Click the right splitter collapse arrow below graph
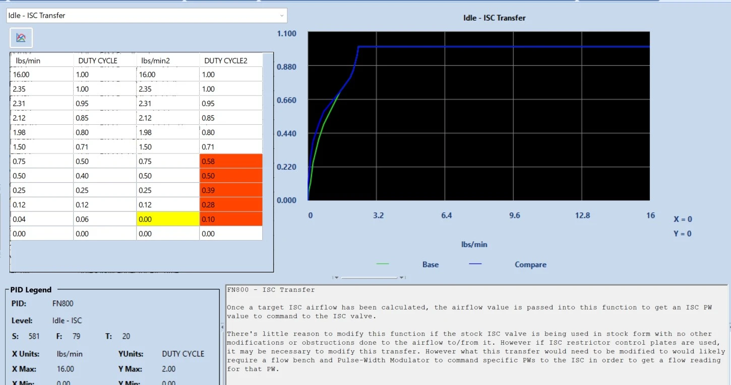The image size is (731, 385). [x=402, y=277]
